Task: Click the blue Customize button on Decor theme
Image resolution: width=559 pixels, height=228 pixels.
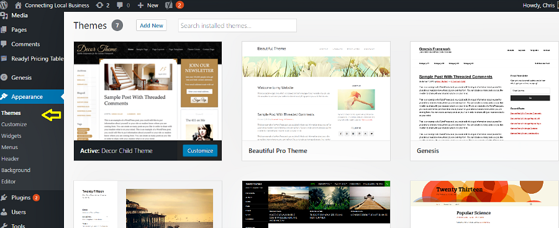Action: pos(200,150)
